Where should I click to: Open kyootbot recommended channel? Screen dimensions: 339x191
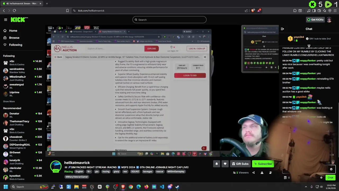click(x=23, y=177)
